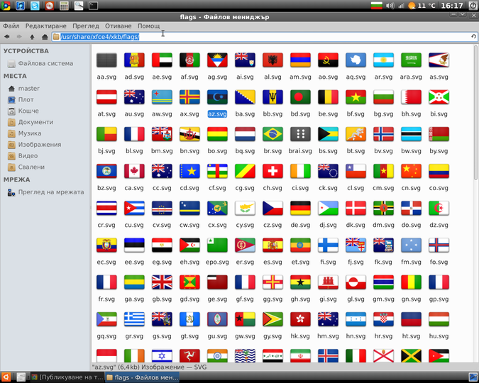Select the cz.svg Czech flag icon

tap(272, 209)
